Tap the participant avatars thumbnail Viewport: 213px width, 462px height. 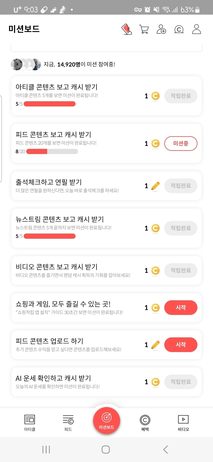[x=26, y=64]
